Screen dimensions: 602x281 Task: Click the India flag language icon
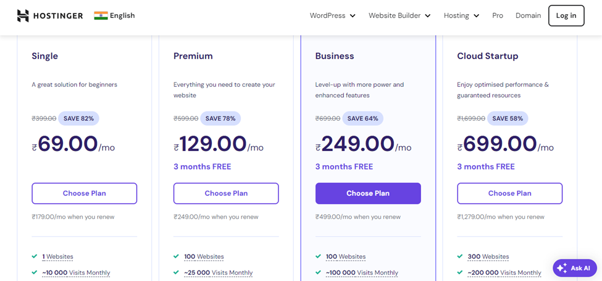click(x=101, y=16)
